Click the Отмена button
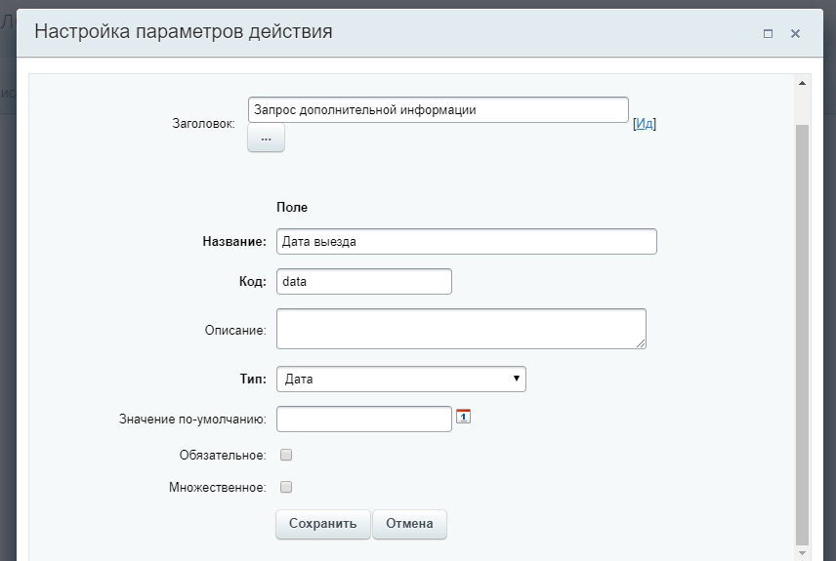The image size is (836, 561). pyautogui.click(x=409, y=524)
